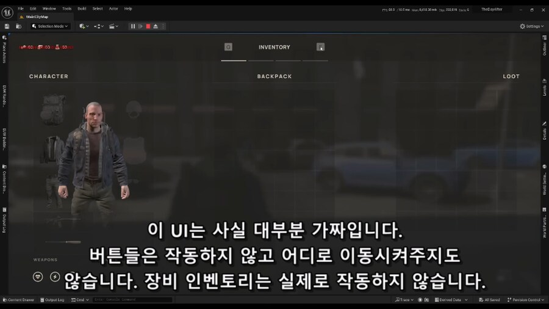The width and height of the screenshot is (549, 309).
Task: Open the Build menu
Action: point(82,9)
